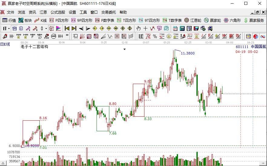Jump to last record arrow
The width and height of the screenshot is (267, 166).
coord(74,28)
